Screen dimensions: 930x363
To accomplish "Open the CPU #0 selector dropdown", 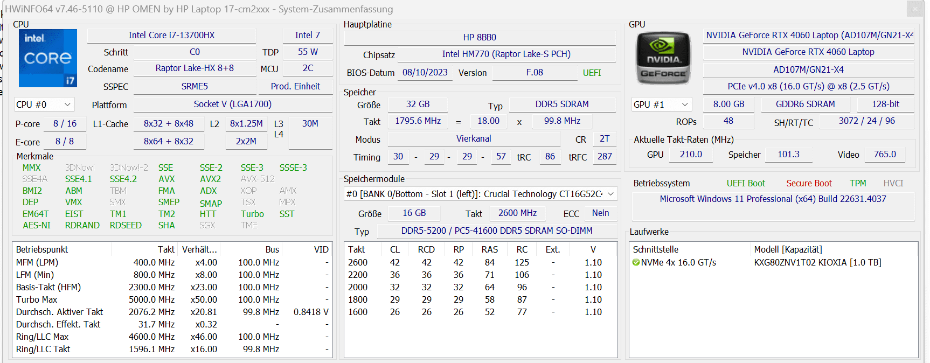I will click(x=44, y=104).
